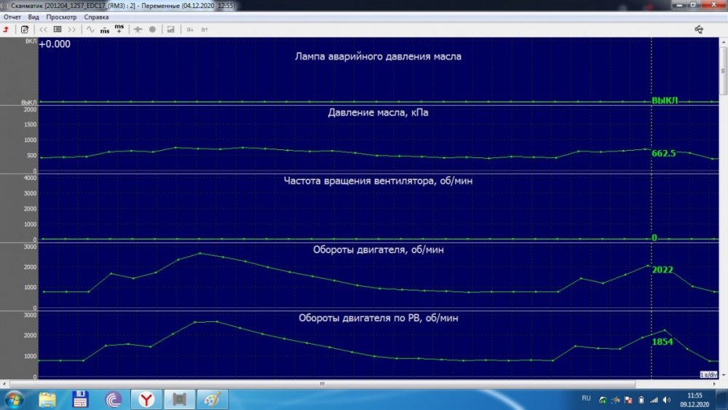The image size is (728, 410).
Task: Select the sine wave graph mode icon
Action: click(90, 29)
